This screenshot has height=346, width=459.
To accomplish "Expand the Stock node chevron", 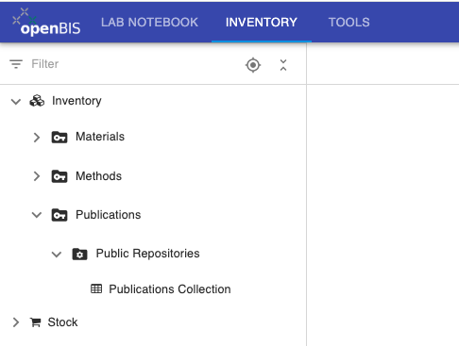I will [16, 322].
